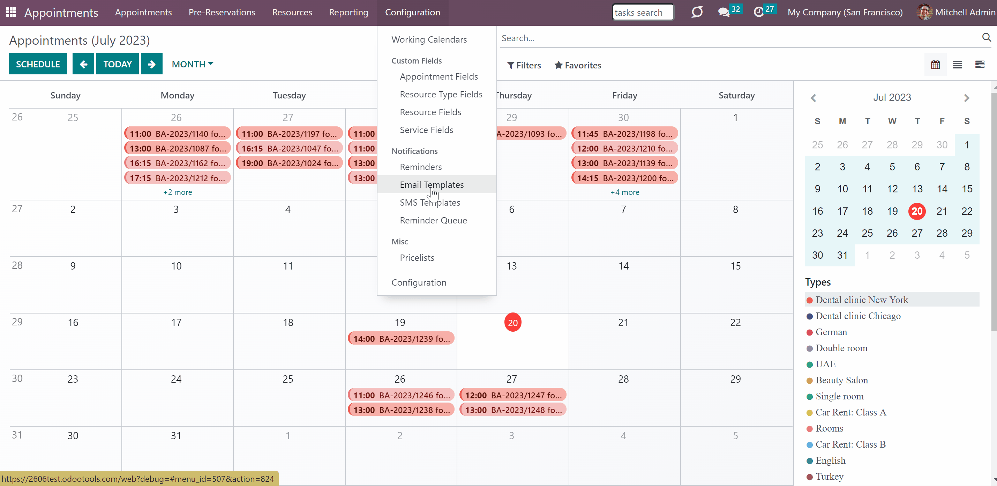Open appointment BA-2023/1247 at 12:00

click(x=513, y=395)
